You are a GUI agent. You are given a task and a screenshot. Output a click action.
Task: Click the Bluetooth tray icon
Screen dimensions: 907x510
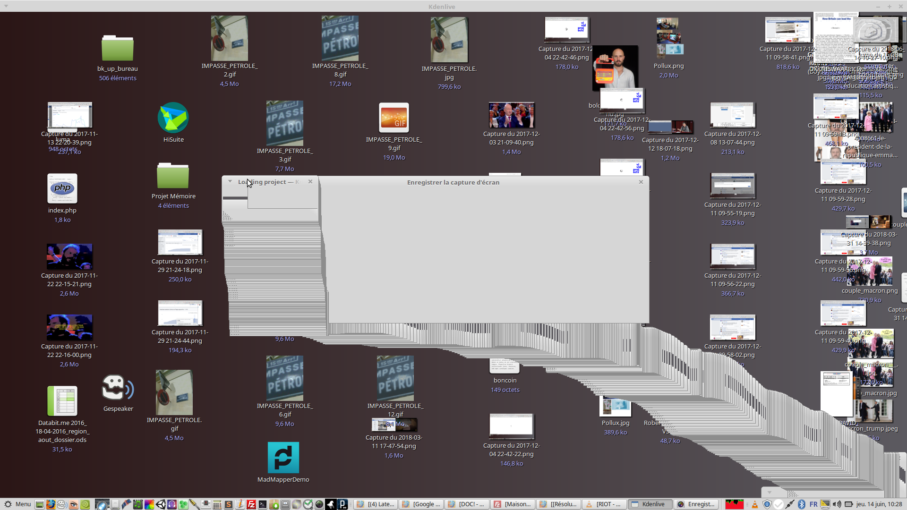(x=801, y=504)
